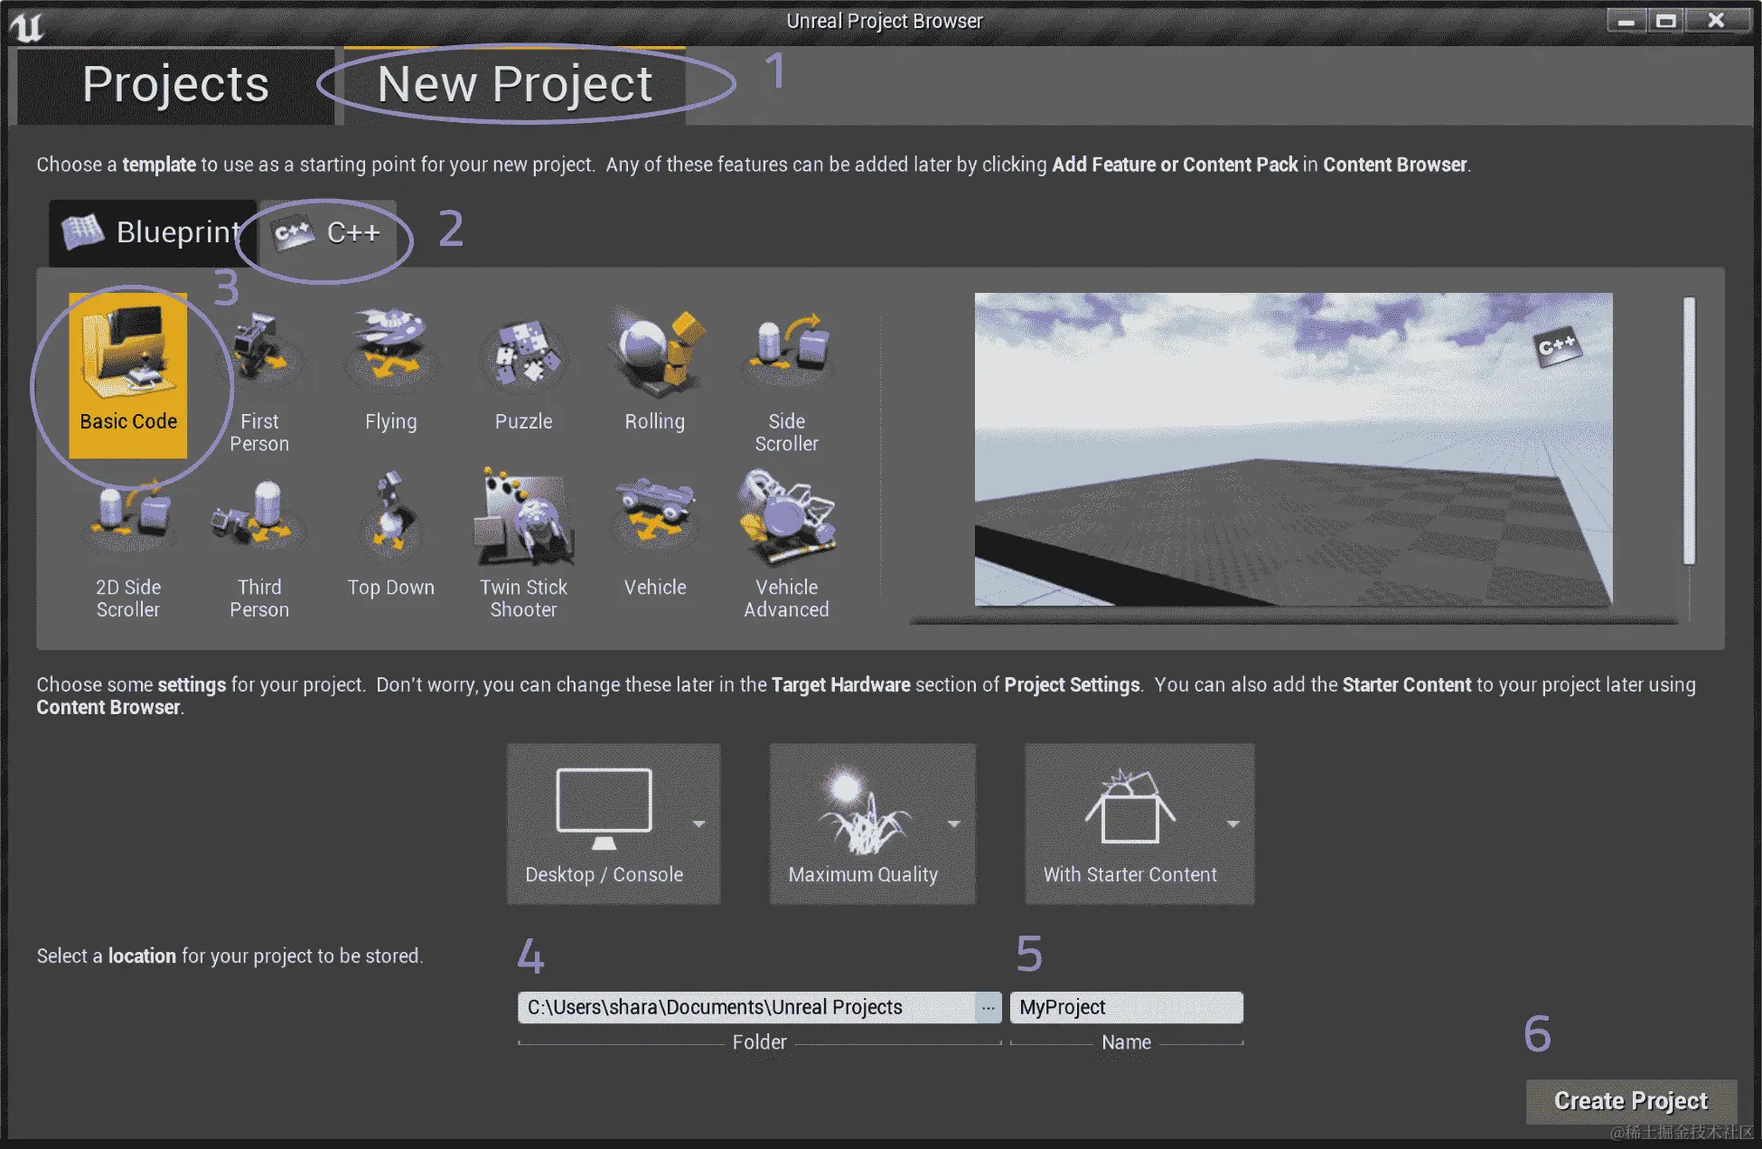Open the C++ template tab
This screenshot has height=1149, width=1762.
(x=327, y=233)
